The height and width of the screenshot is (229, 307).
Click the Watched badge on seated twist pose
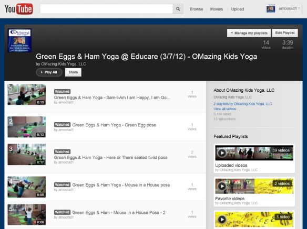(62, 151)
